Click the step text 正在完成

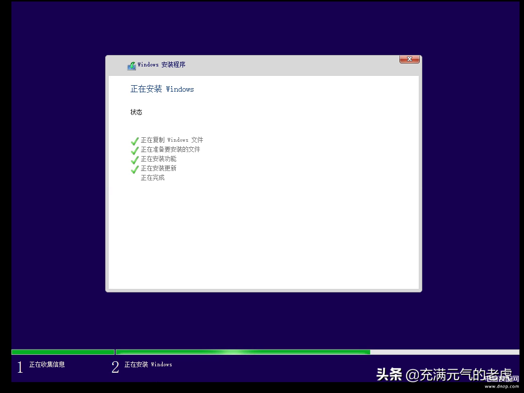[x=153, y=177]
